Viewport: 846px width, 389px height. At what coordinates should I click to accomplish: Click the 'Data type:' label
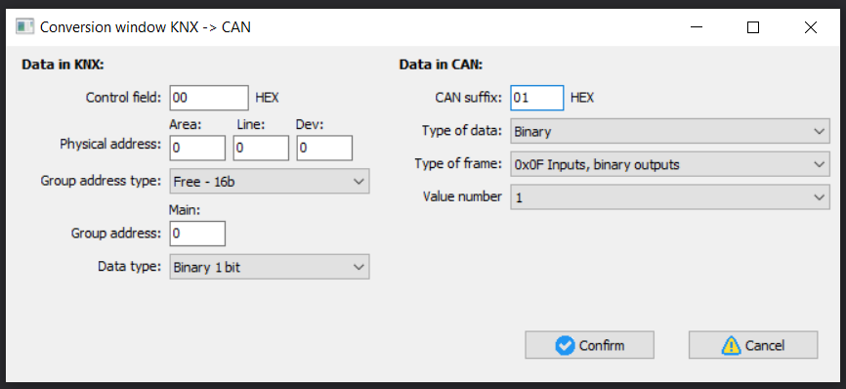(130, 266)
